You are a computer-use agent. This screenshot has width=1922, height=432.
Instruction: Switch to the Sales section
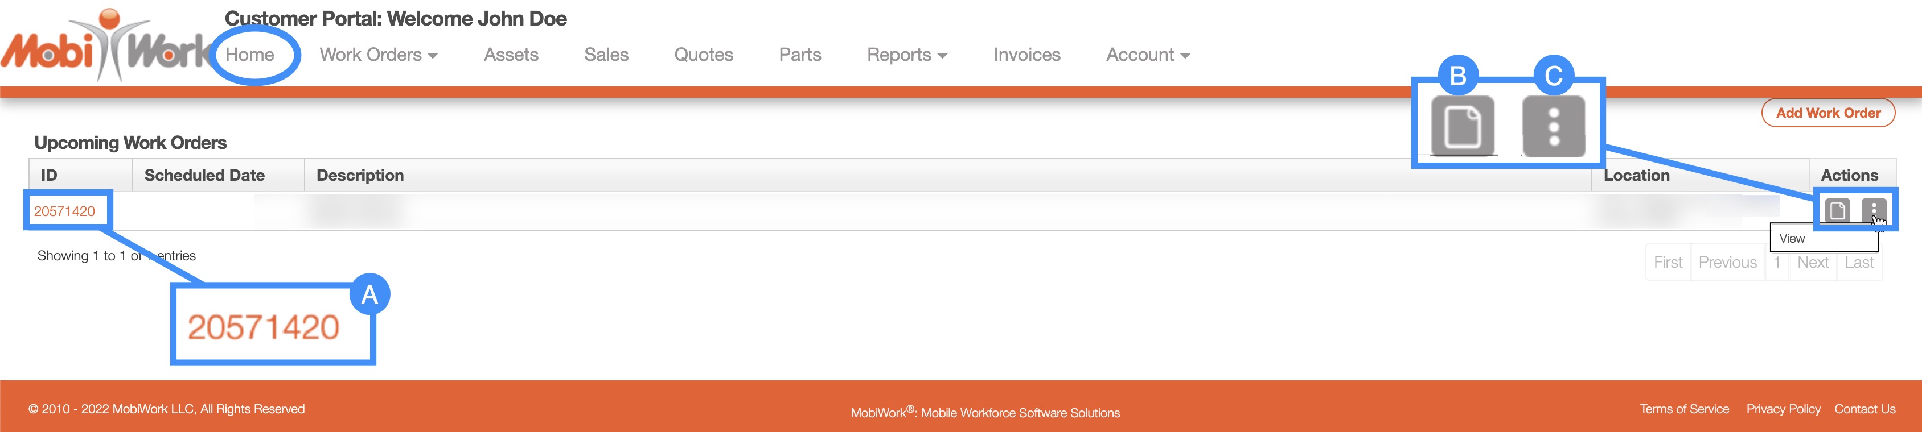[x=606, y=55]
